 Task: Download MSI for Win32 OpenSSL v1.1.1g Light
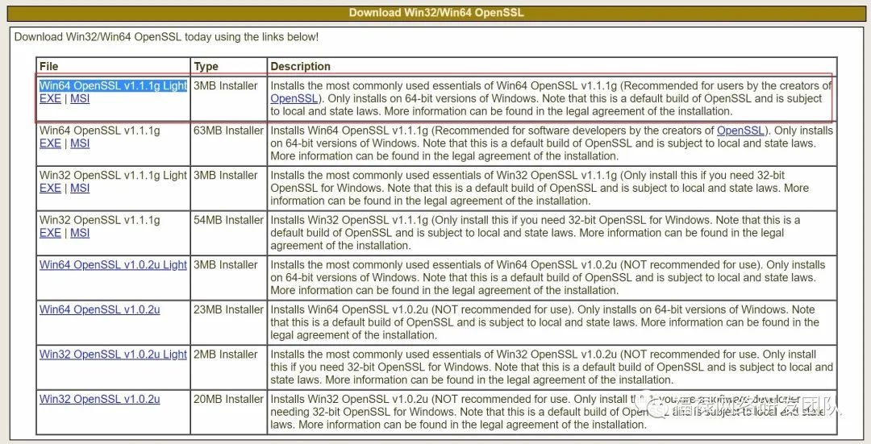pyautogui.click(x=80, y=188)
